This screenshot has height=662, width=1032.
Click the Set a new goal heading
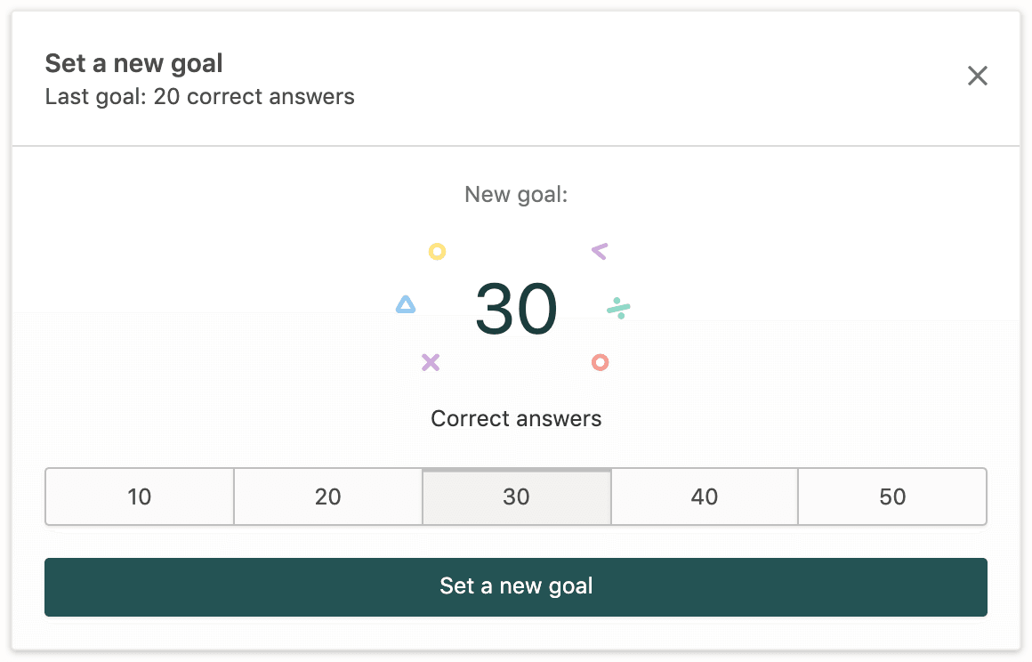133,63
